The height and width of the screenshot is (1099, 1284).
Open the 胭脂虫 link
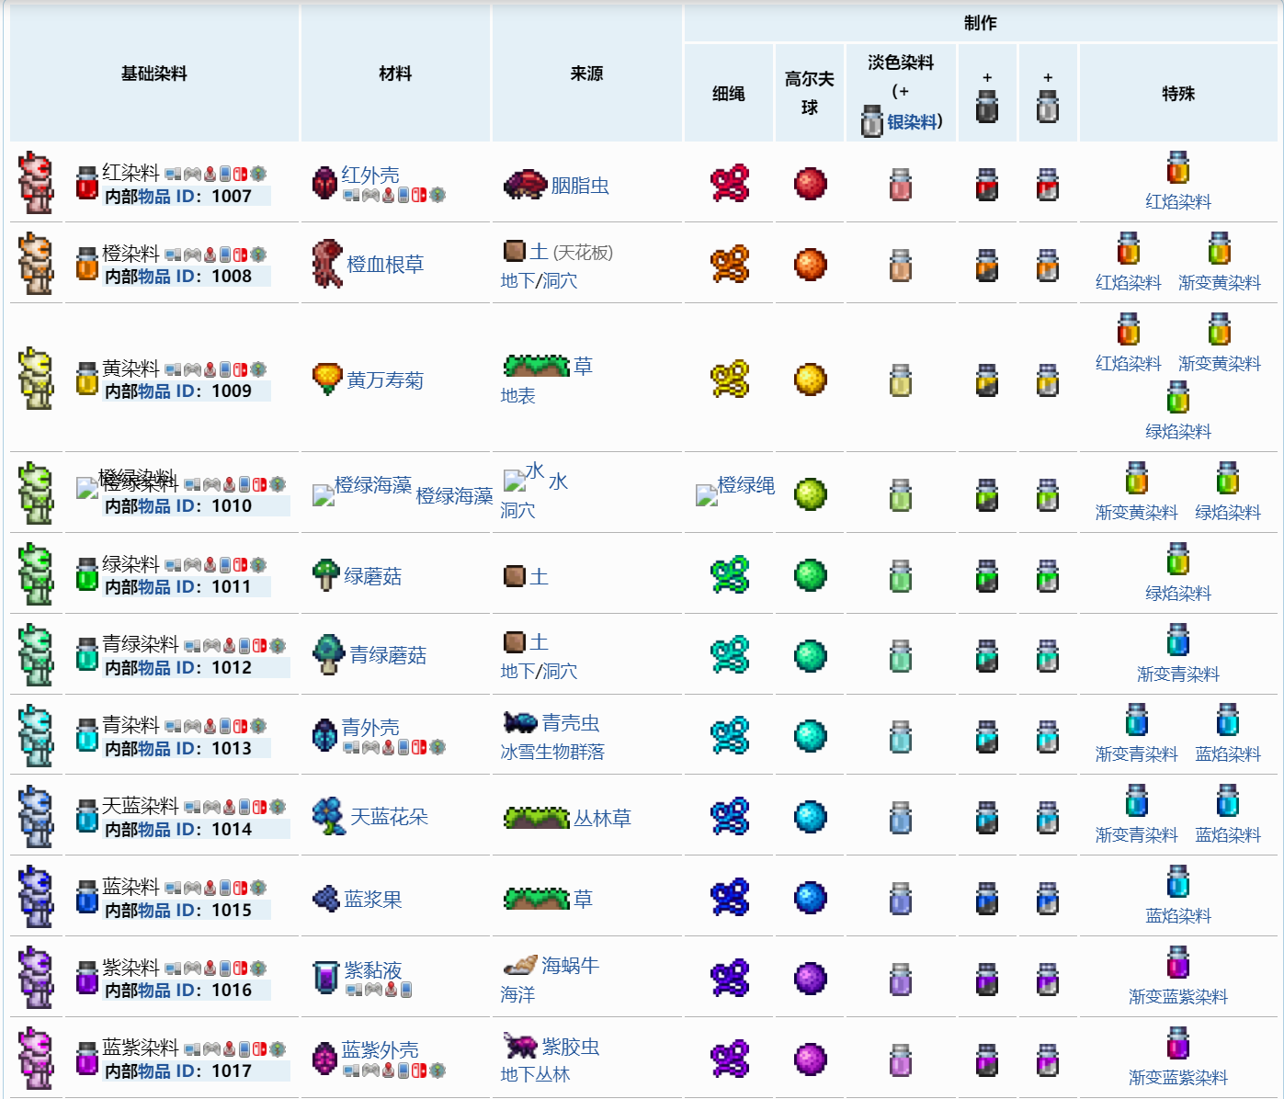click(x=580, y=186)
